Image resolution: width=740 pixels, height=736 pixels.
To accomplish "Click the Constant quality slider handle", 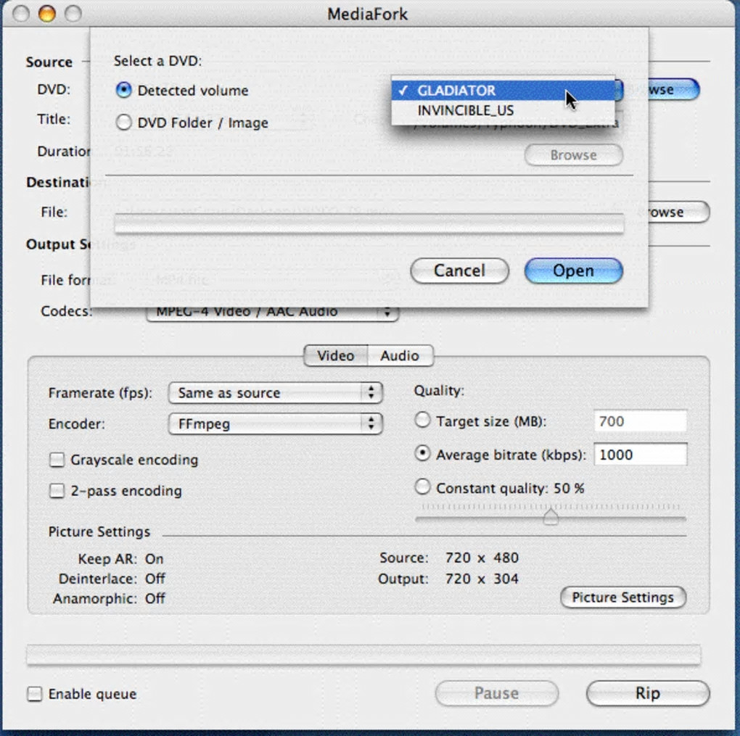I will pyautogui.click(x=550, y=516).
